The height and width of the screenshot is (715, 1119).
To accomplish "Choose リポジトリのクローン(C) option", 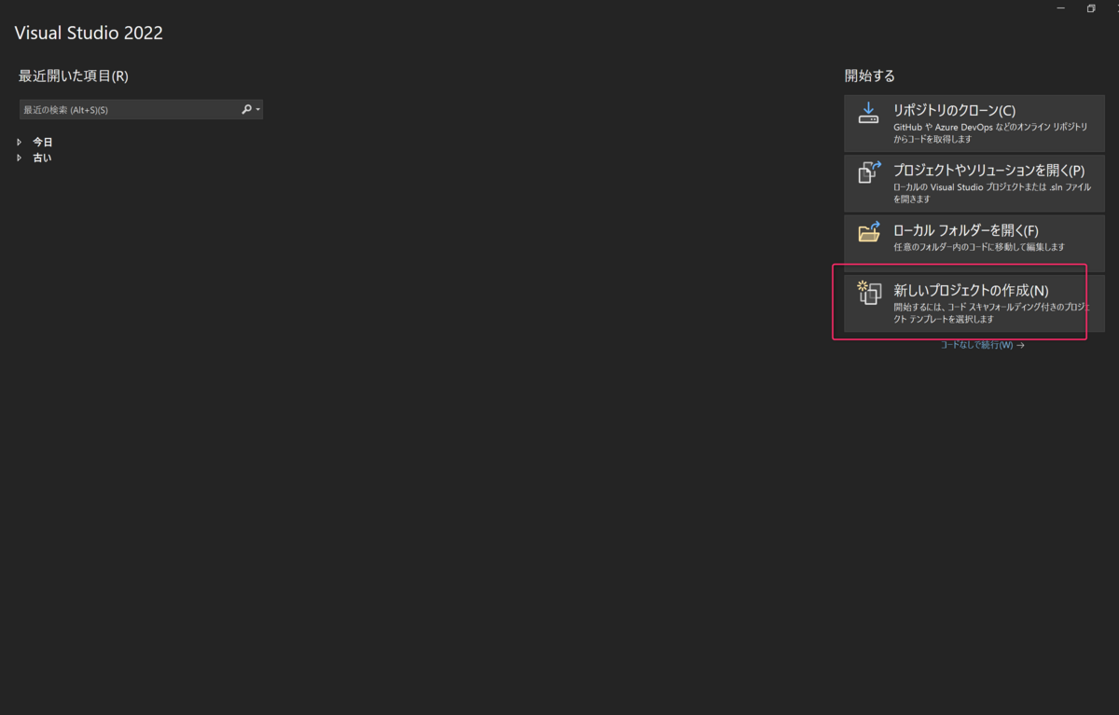I will point(974,123).
